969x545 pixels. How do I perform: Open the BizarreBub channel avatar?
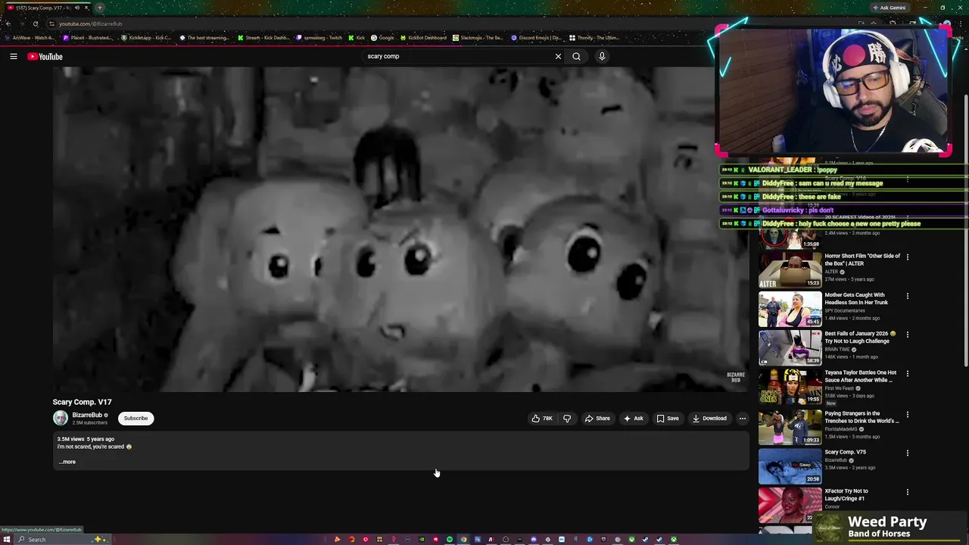(x=61, y=418)
